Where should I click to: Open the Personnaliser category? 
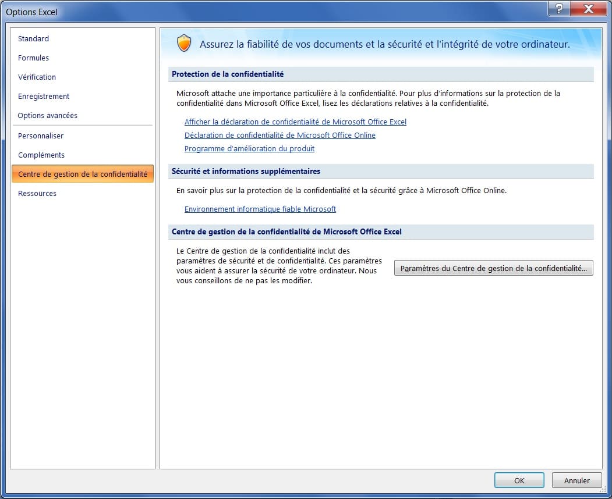coord(41,136)
